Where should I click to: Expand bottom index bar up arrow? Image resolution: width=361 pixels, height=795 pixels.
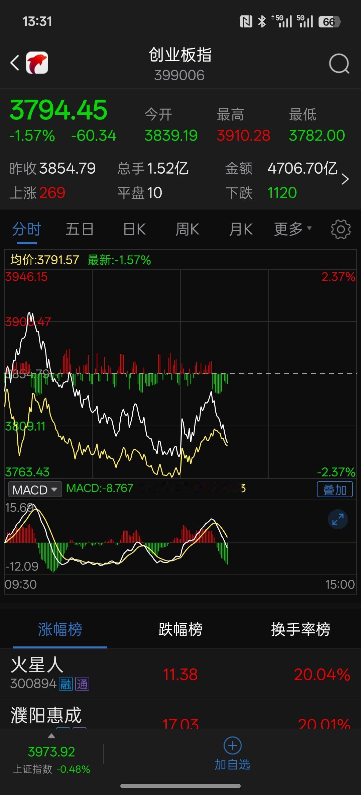point(51,736)
